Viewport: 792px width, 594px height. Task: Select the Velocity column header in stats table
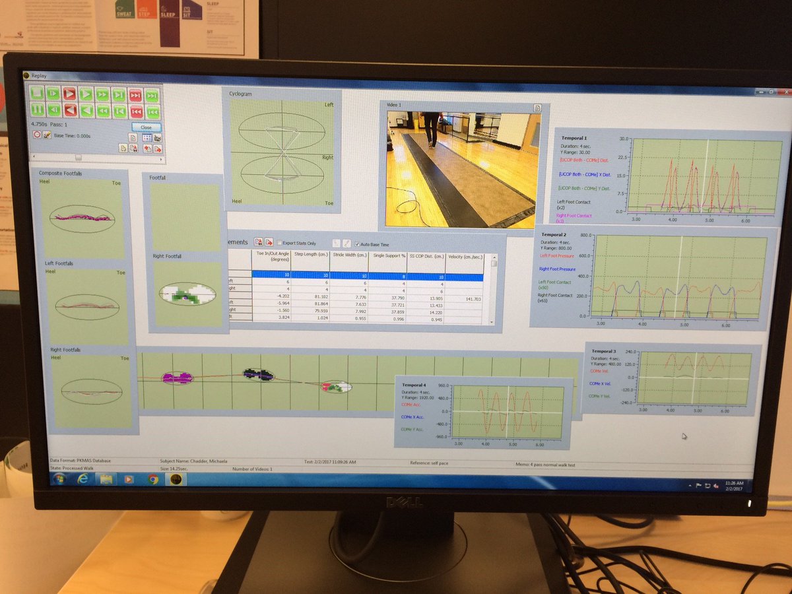(x=467, y=257)
